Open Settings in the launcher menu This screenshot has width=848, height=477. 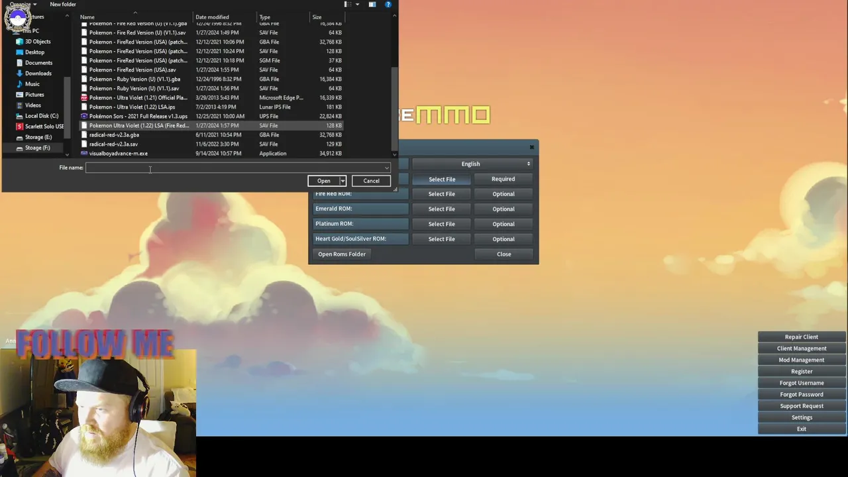[x=802, y=417]
